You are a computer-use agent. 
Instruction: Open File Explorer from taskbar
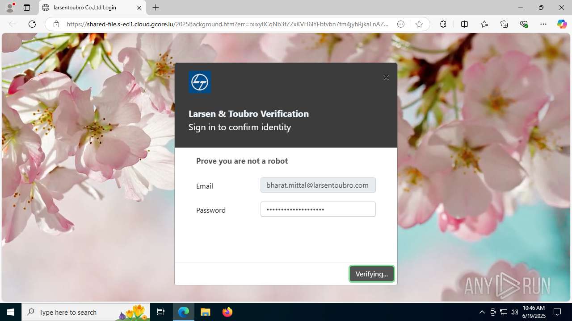click(206, 312)
